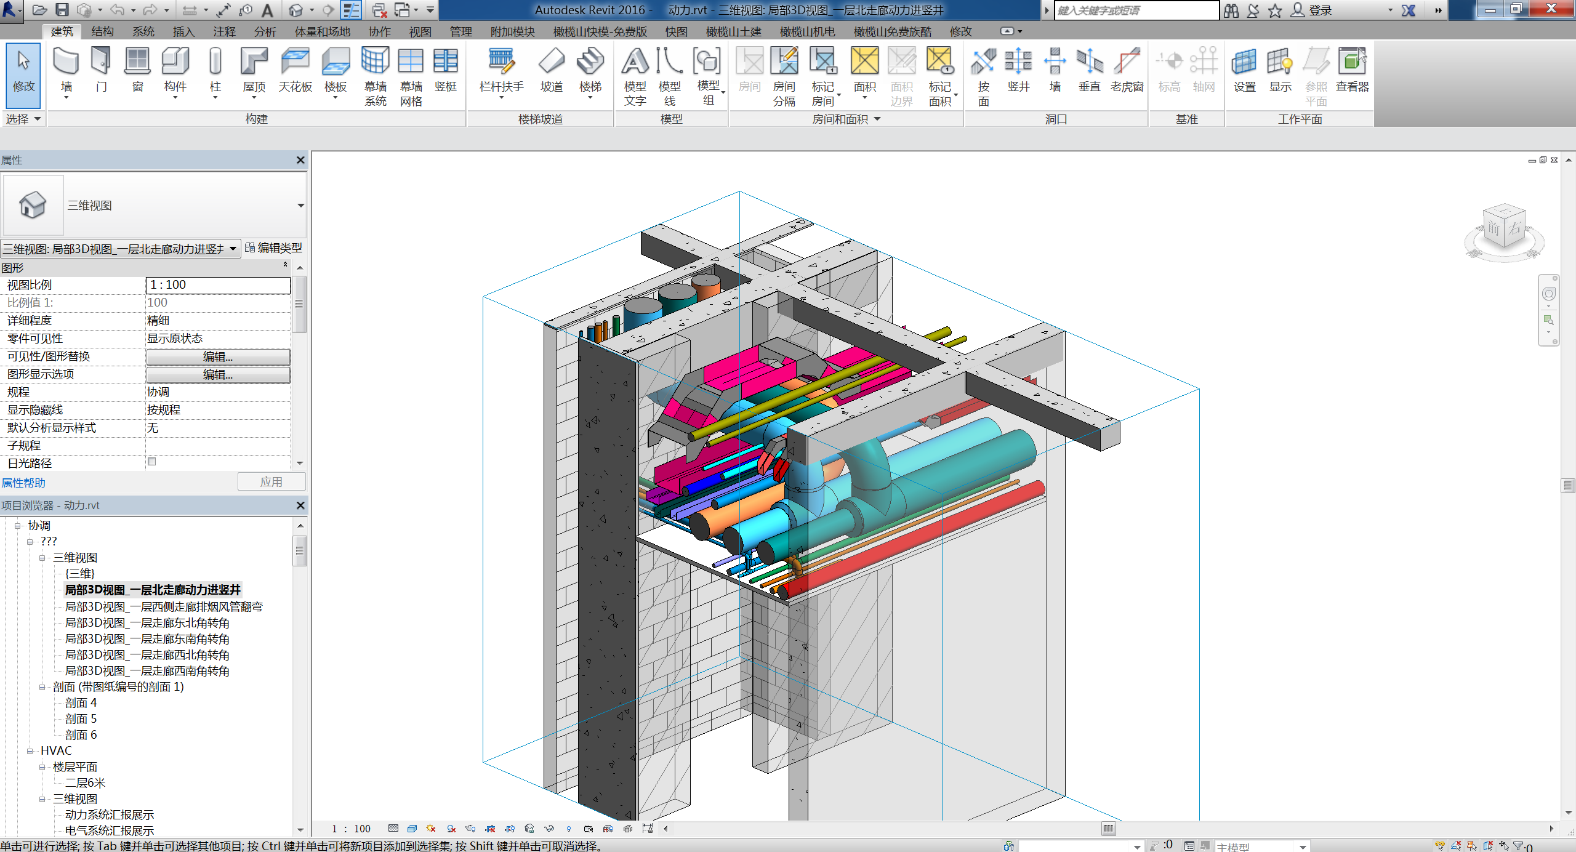Open the 视图 ribbon tab
This screenshot has height=852, width=1576.
[x=420, y=31]
